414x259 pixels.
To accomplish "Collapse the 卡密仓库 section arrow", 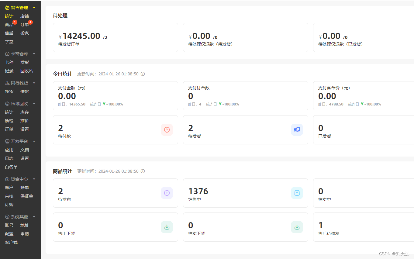I will [34, 54].
